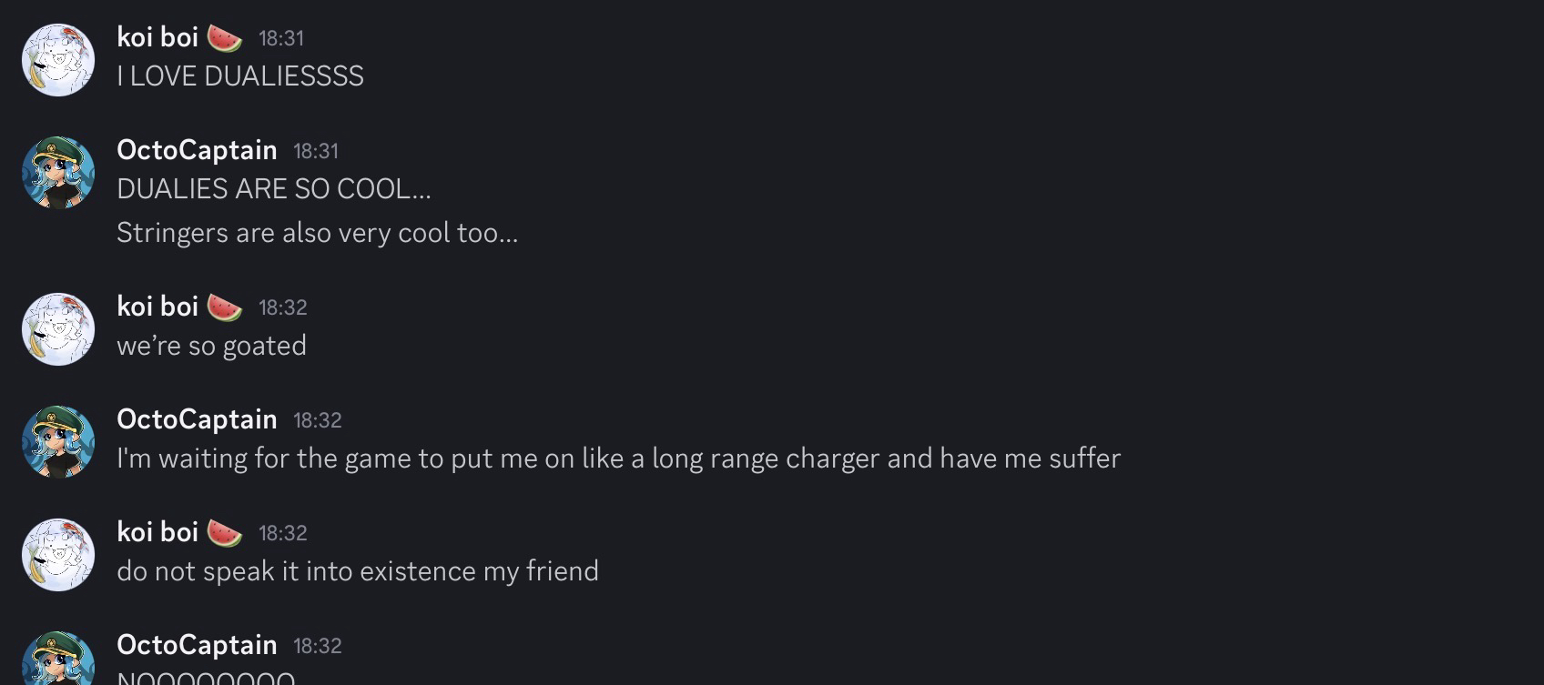
Task: Select the koi boi username above "do not speak it"
Action: 157,532
